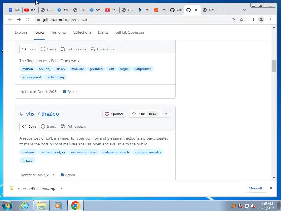The width and height of the screenshot is (281, 211).
Task: Open the Chrome three-dot menu
Action: (270, 20)
